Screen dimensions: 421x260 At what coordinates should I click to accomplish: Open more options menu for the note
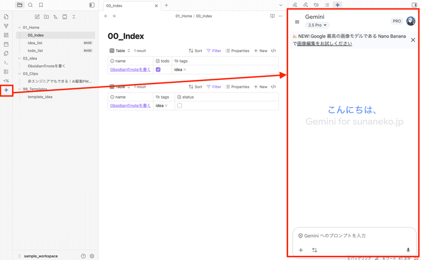281,16
